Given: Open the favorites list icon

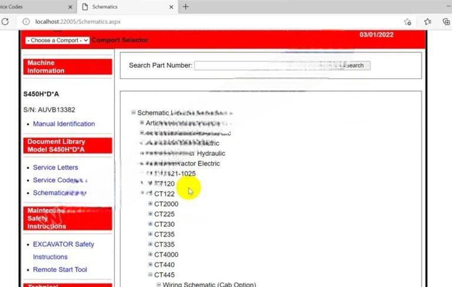Looking at the screenshot, I should point(428,22).
